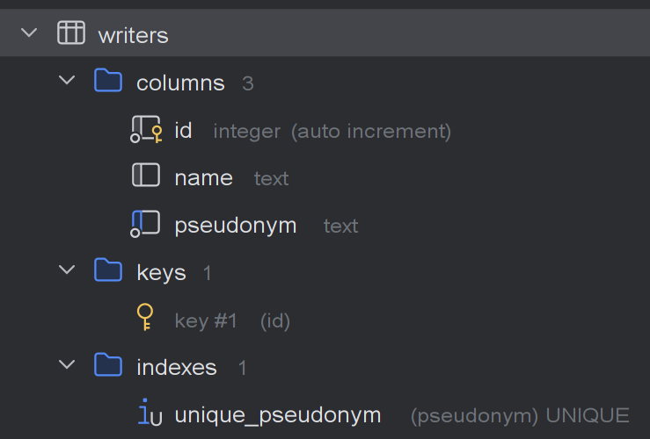This screenshot has width=650, height=439.
Task: Select the name column
Action: (203, 178)
